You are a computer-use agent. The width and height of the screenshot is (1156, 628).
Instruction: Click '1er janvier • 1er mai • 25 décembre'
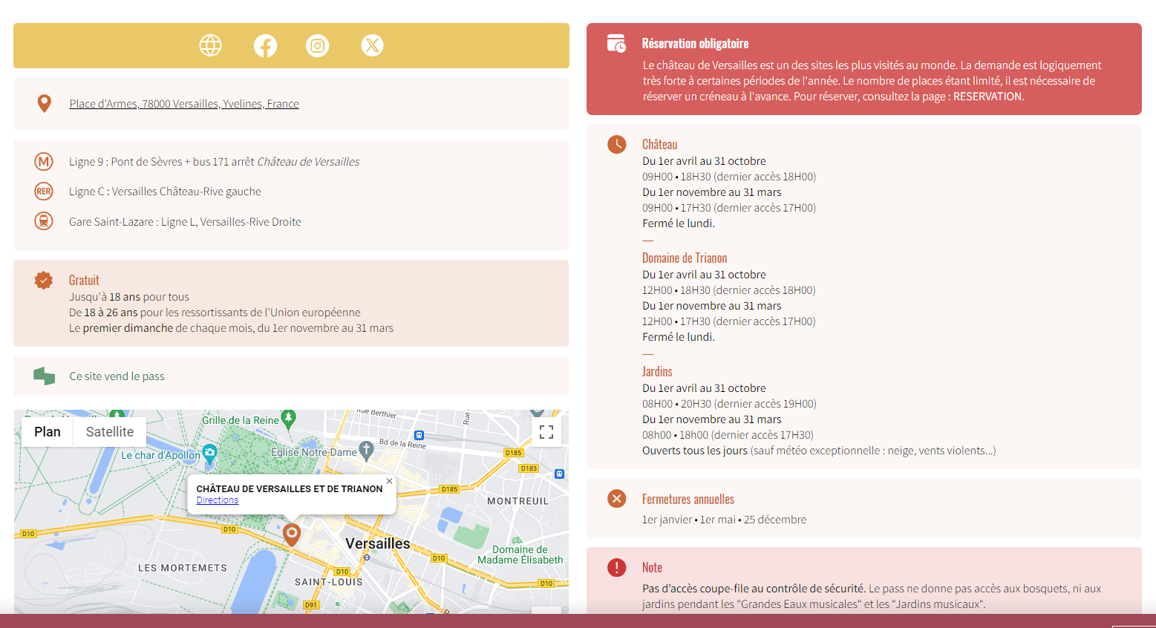coord(725,520)
